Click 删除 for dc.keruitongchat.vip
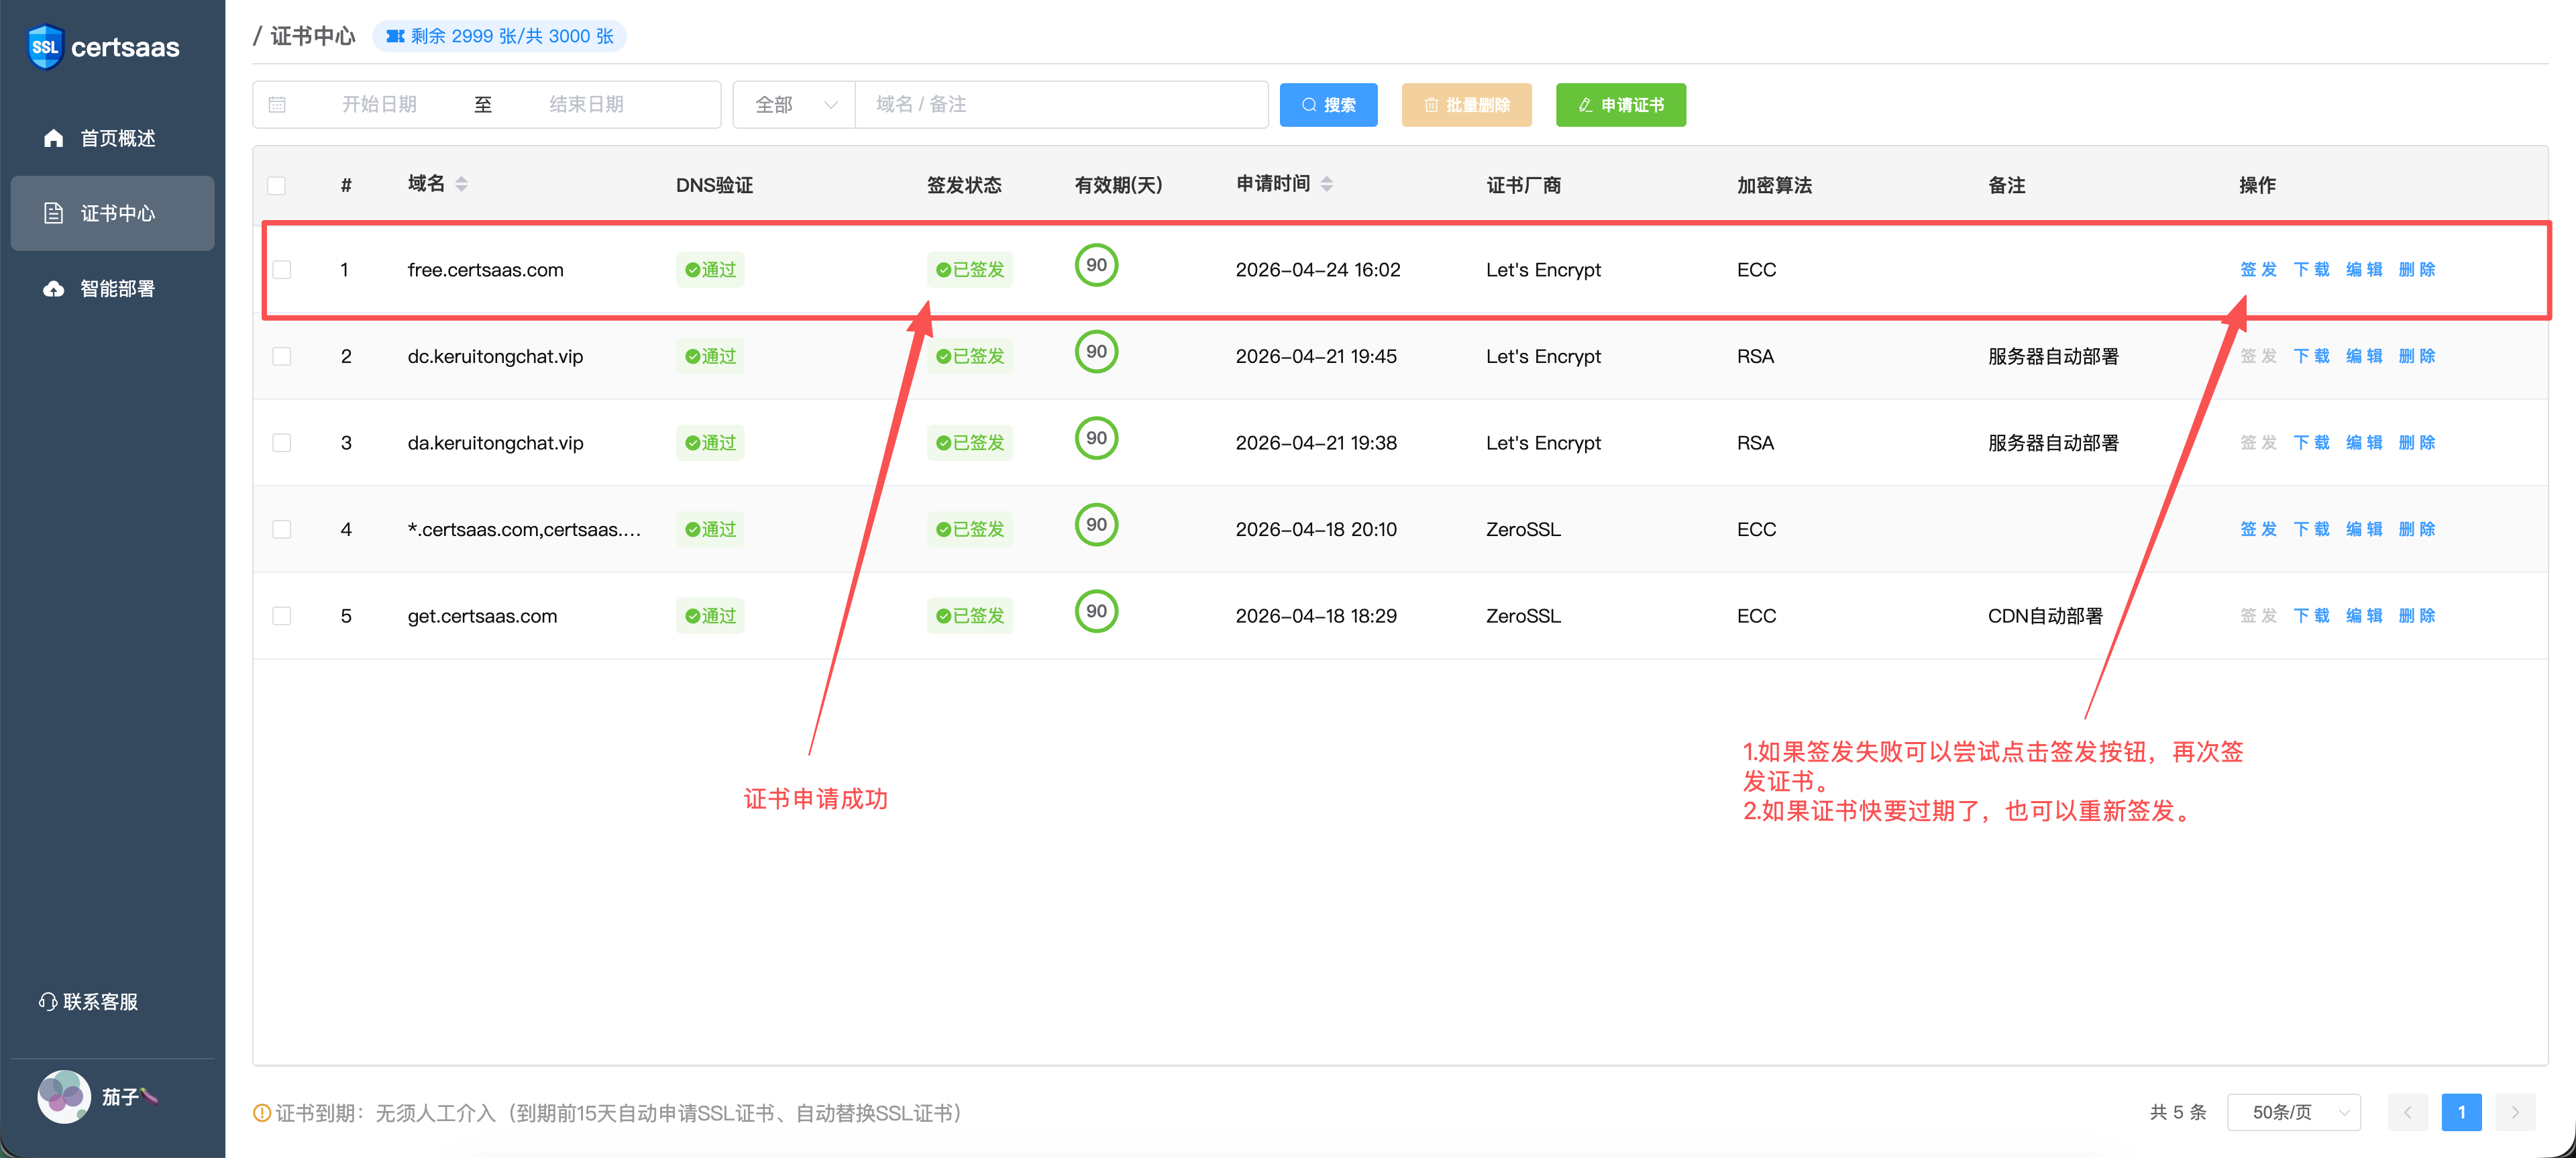Screen dimensions: 2576x1158 2417,356
